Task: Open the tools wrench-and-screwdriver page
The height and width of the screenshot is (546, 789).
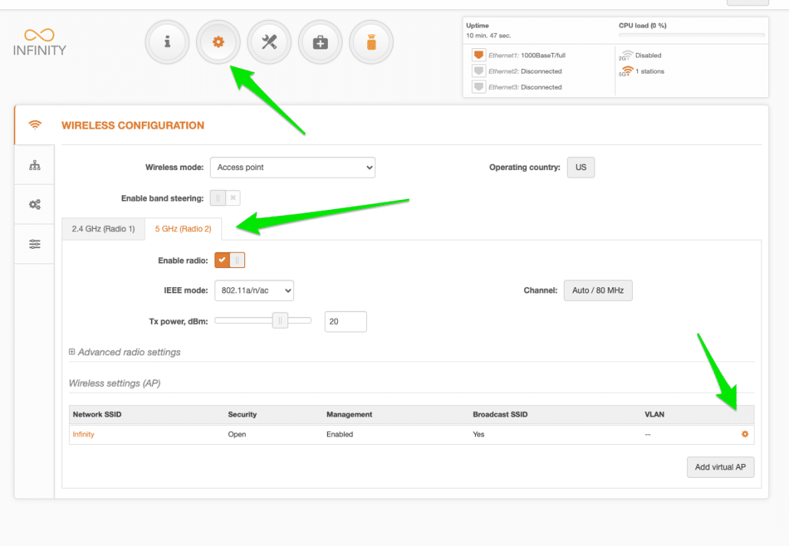Action: click(269, 42)
